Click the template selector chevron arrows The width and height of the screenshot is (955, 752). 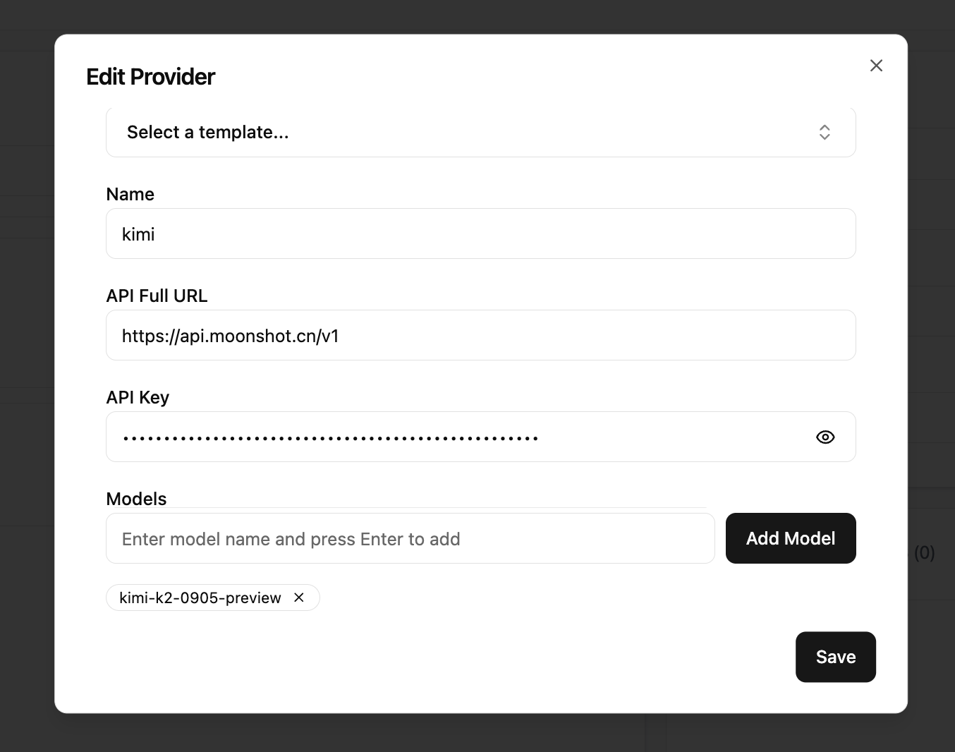[x=824, y=133]
